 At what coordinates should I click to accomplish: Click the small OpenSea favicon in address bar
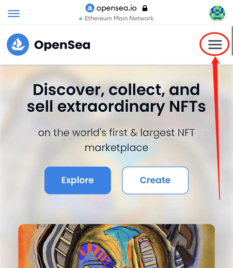pyautogui.click(x=90, y=8)
